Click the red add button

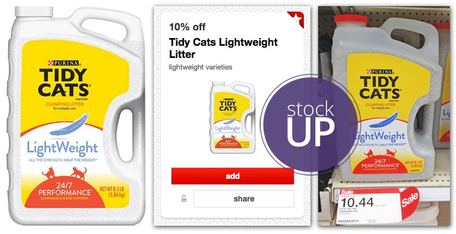[x=232, y=176]
